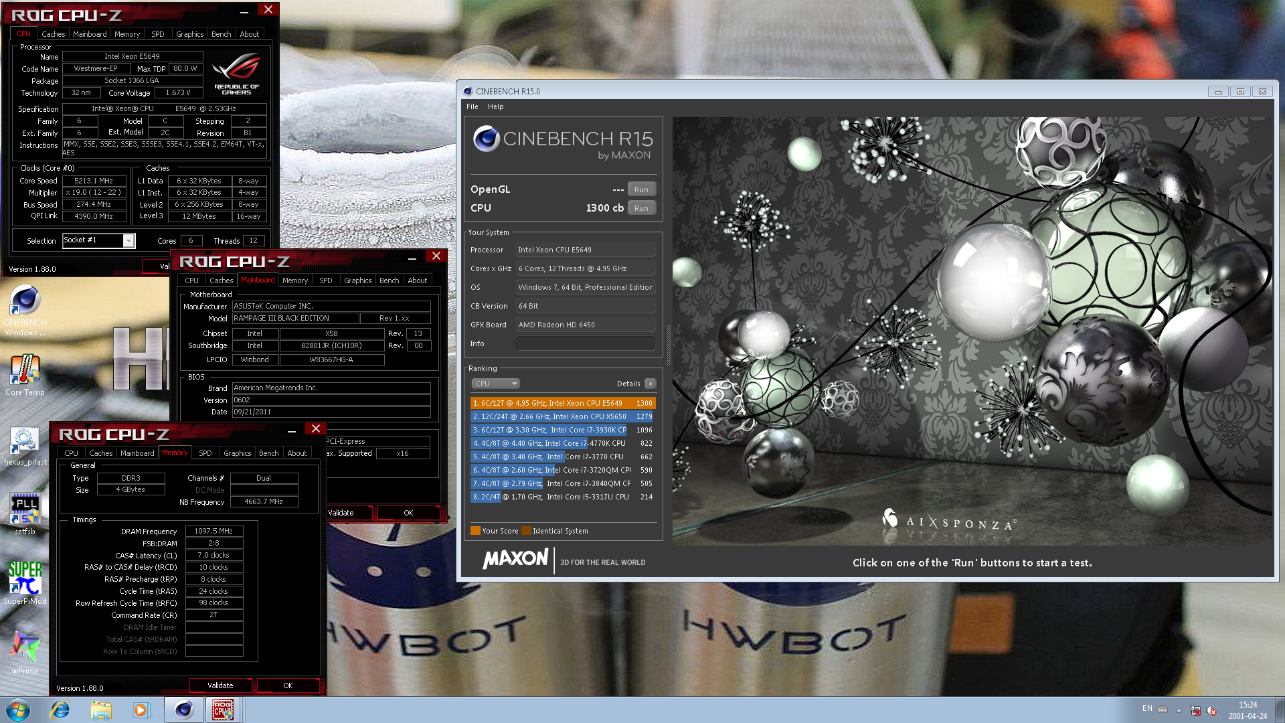The height and width of the screenshot is (723, 1285).
Task: Open About tab in top CPU-Z window
Action: 249,34
